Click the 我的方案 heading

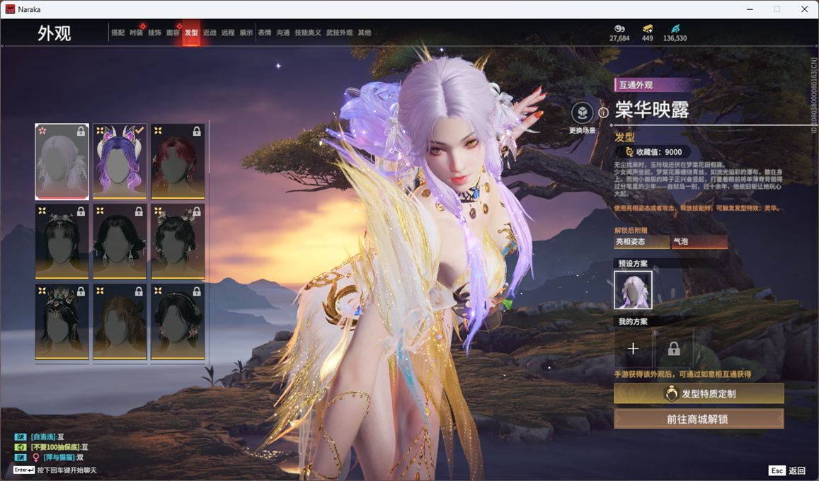633,321
